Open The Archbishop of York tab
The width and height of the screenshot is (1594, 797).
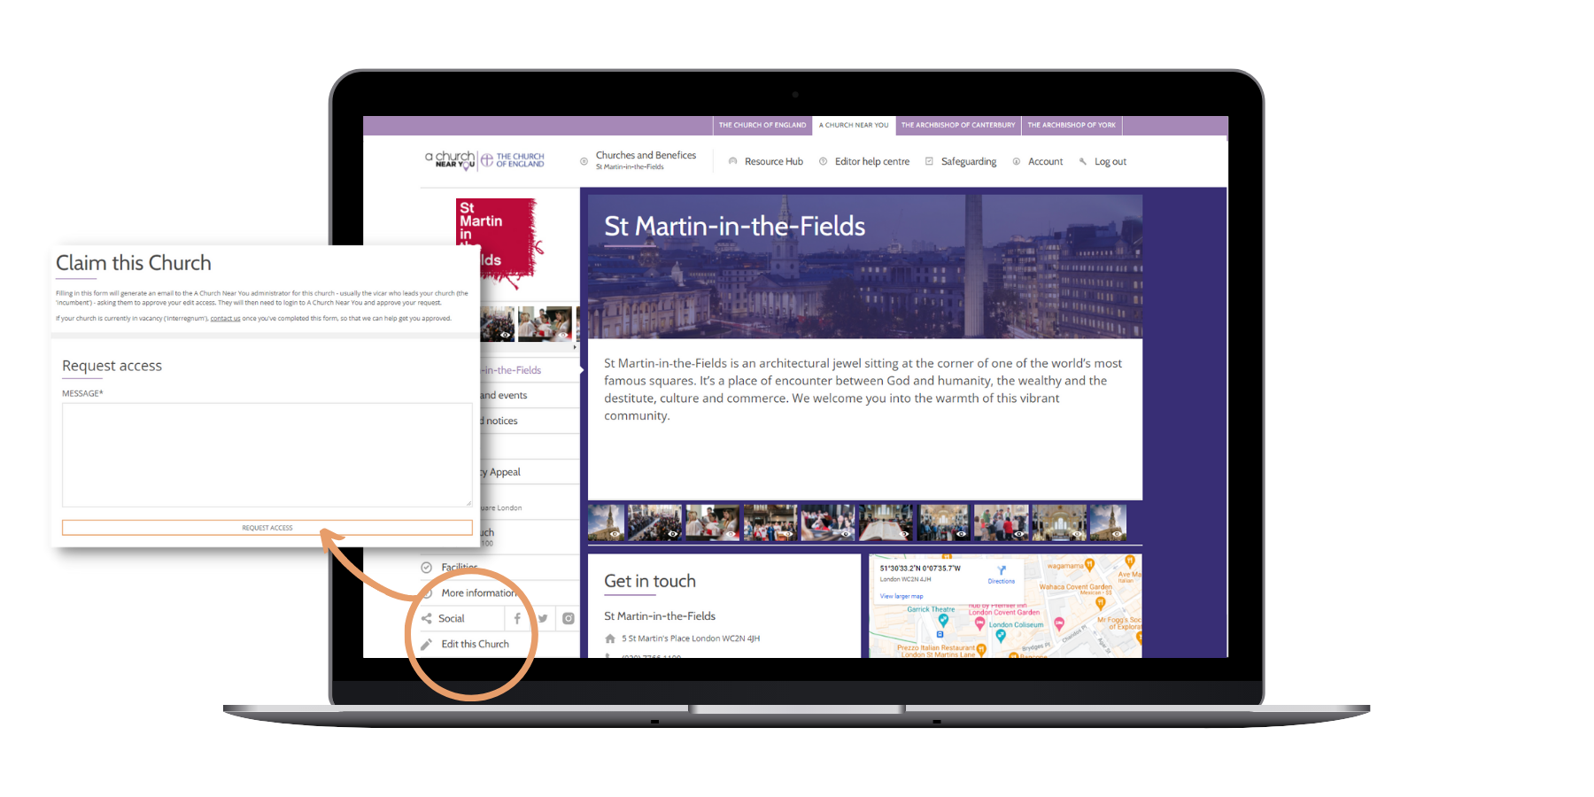tap(1072, 125)
